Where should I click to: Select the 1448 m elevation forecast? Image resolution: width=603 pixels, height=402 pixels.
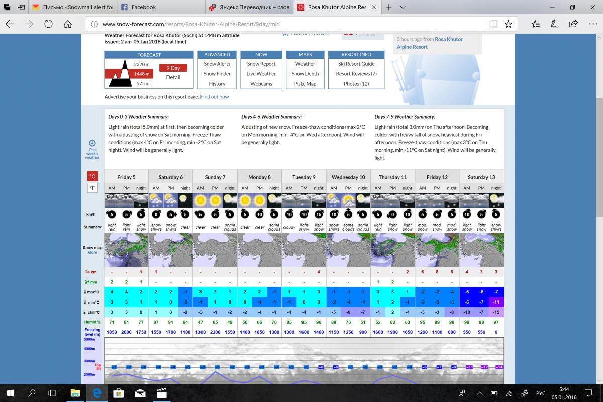[142, 74]
